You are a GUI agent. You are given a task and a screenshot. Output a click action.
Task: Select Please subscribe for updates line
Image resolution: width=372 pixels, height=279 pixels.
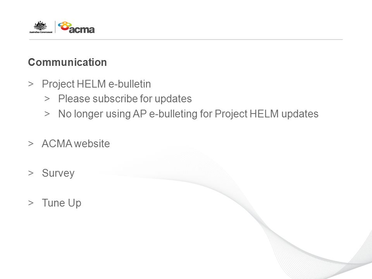125,99
